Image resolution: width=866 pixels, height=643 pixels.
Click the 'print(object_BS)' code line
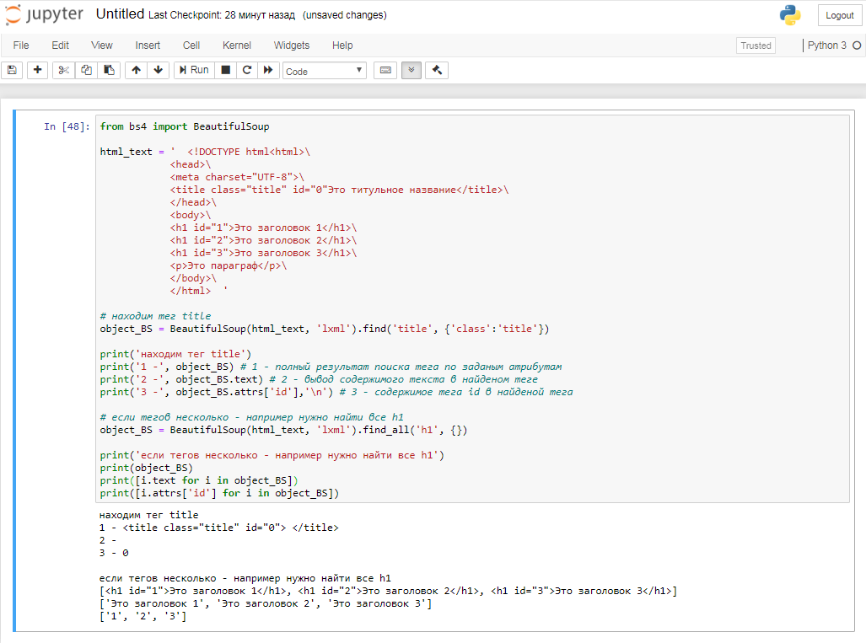coord(147,468)
